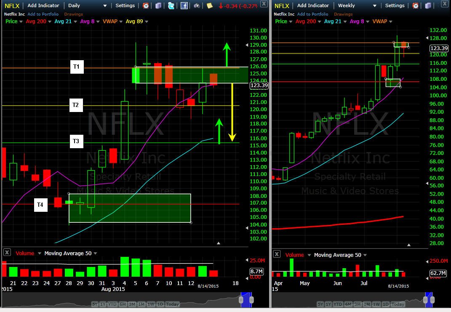This screenshot has width=451, height=312.
Task: Select the 3M range on Daily chart
Action: point(132,304)
